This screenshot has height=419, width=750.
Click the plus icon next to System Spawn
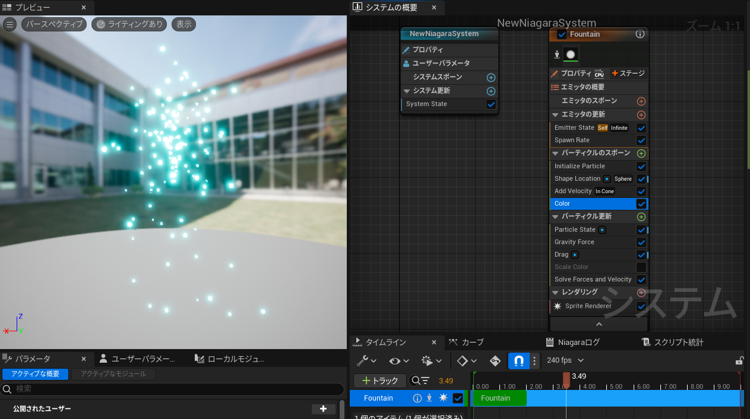490,78
